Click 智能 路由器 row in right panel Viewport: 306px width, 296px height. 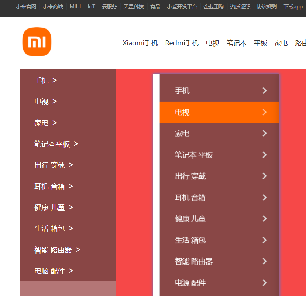tap(219, 261)
